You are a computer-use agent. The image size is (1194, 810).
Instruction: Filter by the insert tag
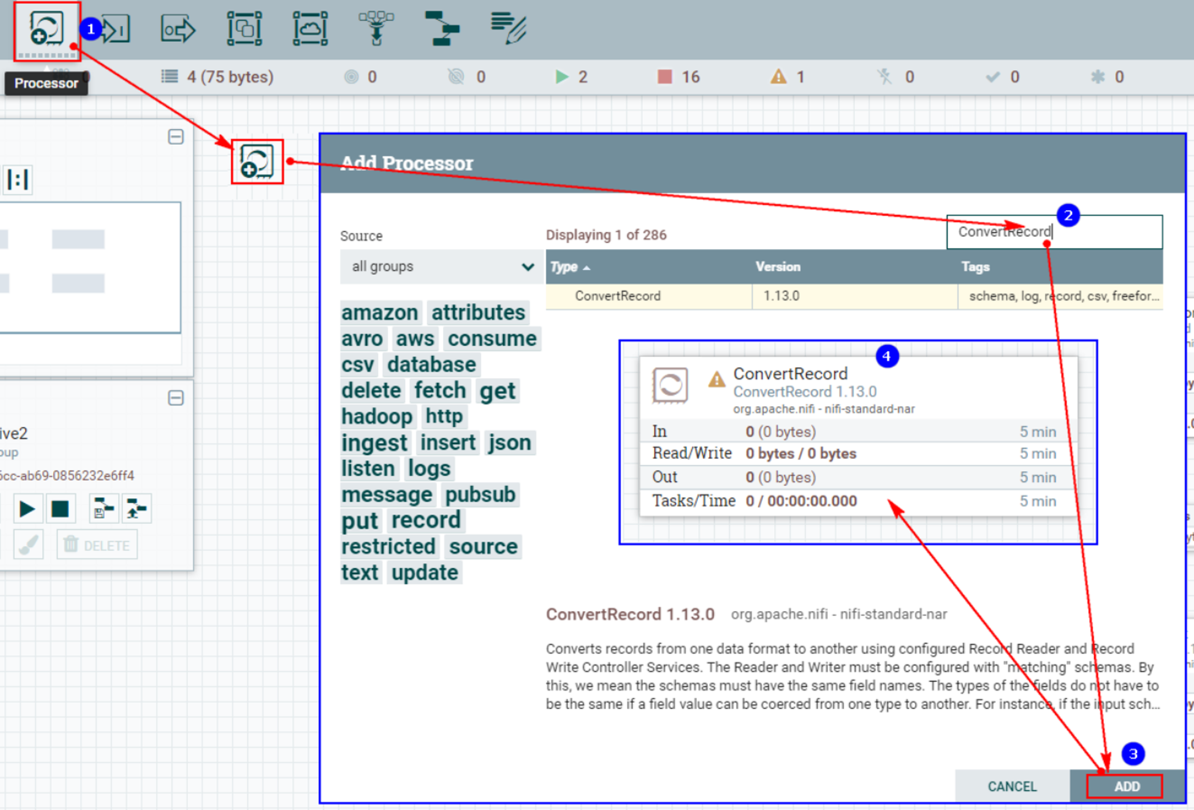coord(448,443)
